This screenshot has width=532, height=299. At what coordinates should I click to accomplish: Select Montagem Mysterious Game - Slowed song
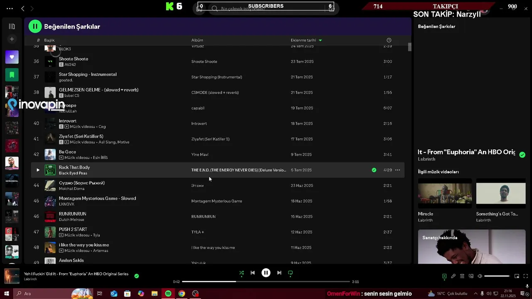(x=97, y=198)
